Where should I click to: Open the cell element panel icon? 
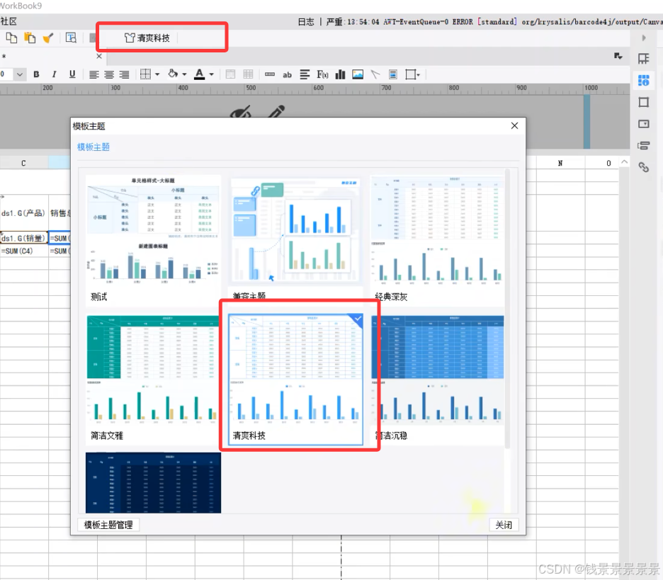(x=644, y=58)
